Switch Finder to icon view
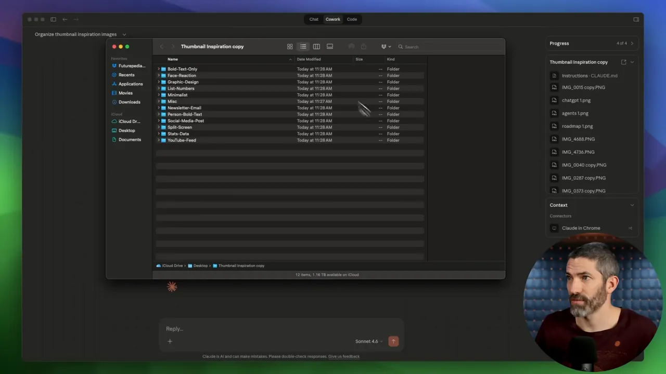 point(290,47)
